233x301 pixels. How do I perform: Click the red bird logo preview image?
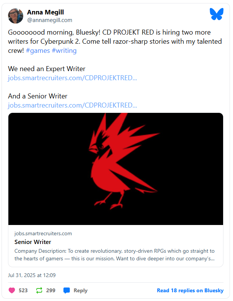pyautogui.click(x=115, y=169)
